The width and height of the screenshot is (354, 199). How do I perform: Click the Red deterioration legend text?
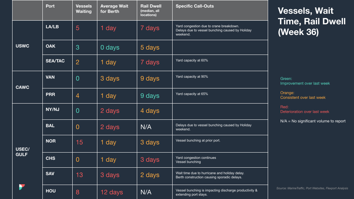coord(305,109)
